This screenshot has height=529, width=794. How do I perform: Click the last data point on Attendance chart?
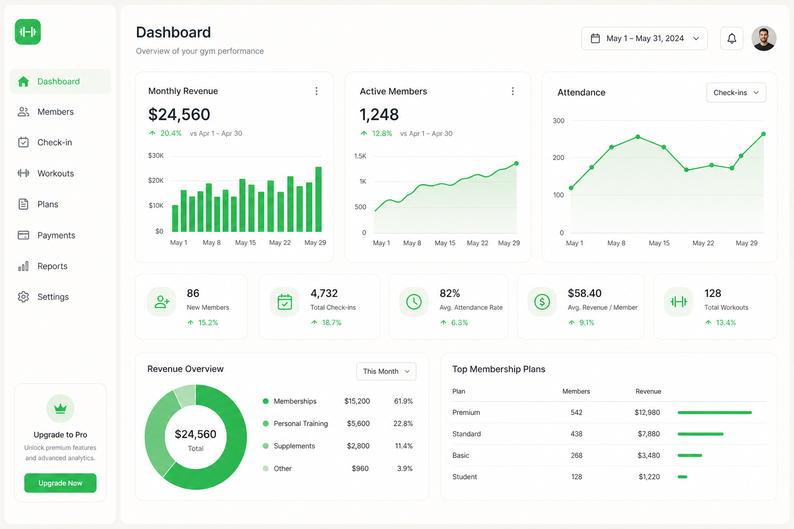click(x=764, y=134)
